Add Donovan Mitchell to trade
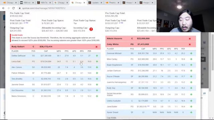 tap(191, 53)
